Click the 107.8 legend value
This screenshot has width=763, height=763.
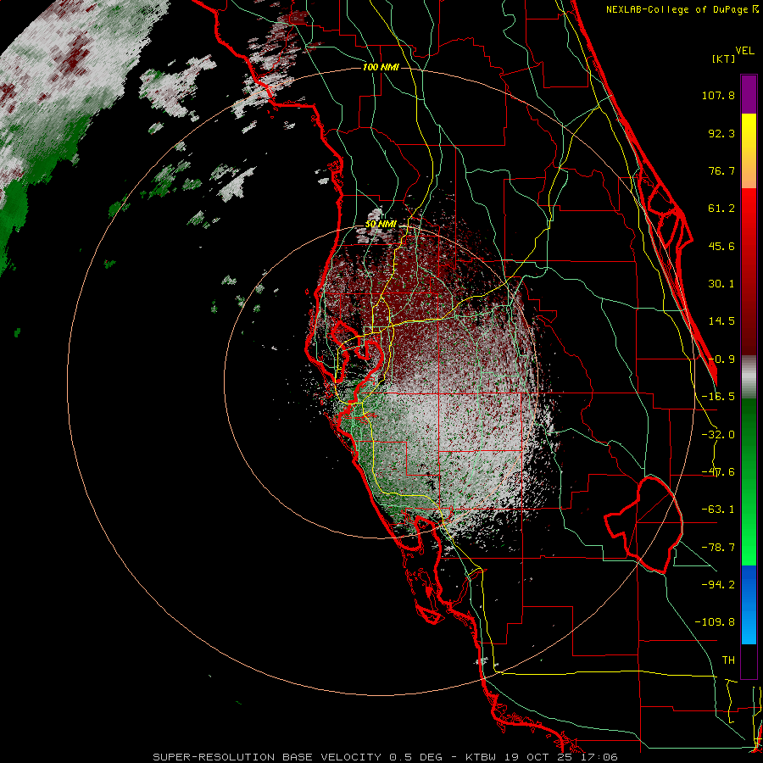pos(718,95)
